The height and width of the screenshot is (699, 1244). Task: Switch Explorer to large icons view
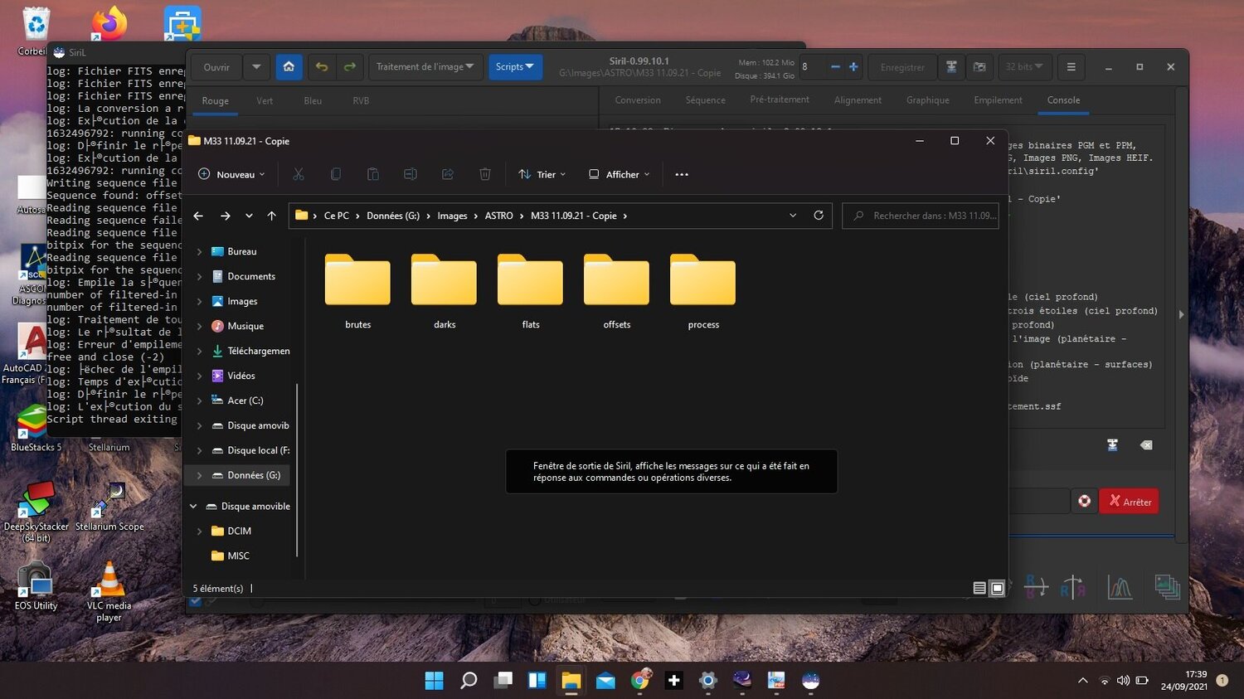point(998,588)
